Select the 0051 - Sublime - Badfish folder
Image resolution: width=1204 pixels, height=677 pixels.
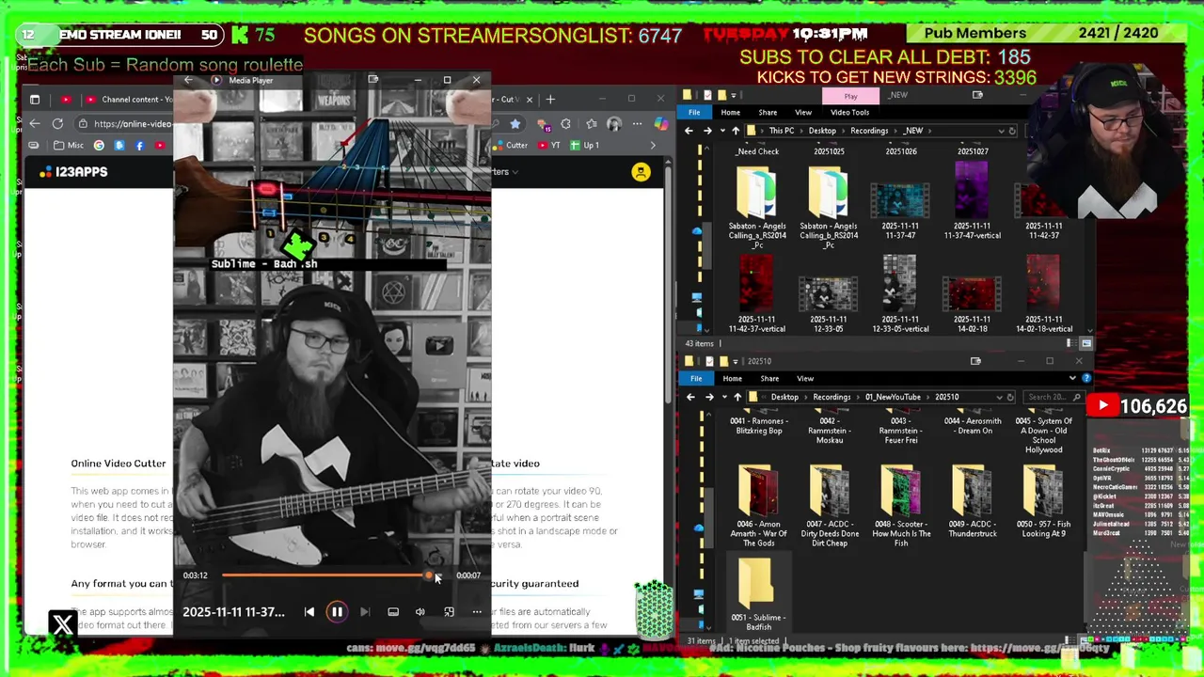click(757, 594)
